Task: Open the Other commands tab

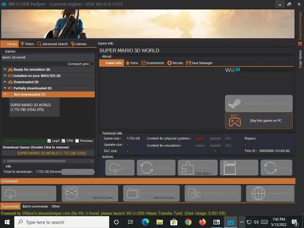Action: pyautogui.click(x=56, y=206)
